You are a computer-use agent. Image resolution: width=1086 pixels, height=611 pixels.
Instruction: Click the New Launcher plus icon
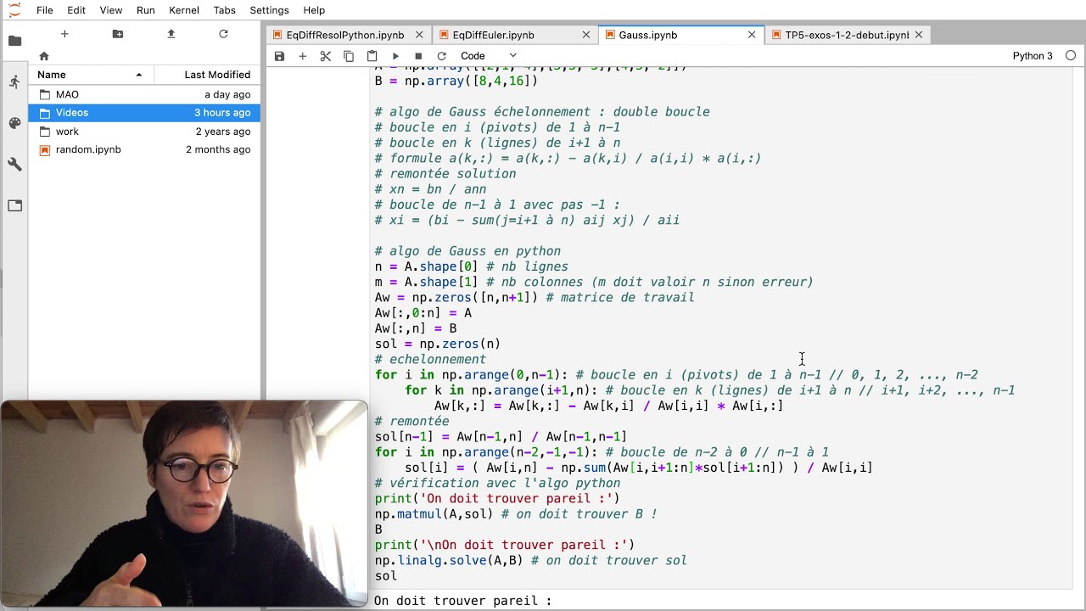coord(64,34)
